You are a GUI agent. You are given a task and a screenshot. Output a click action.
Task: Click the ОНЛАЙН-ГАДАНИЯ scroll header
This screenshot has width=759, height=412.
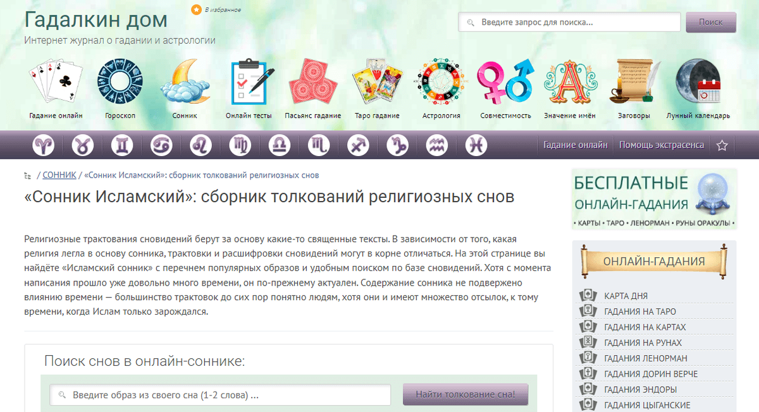click(x=654, y=262)
